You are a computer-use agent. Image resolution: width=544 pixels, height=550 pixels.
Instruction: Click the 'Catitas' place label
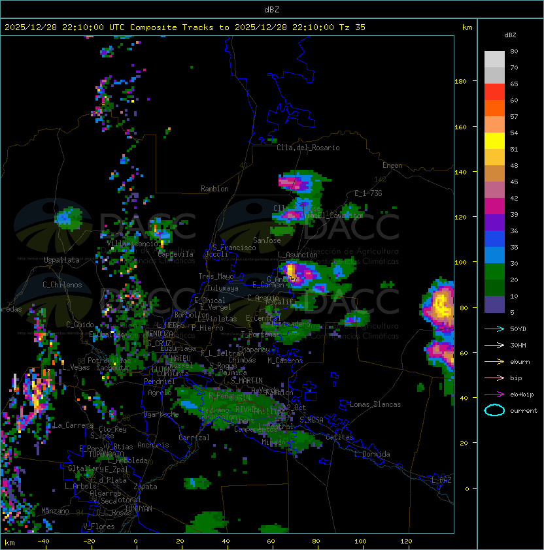point(339,438)
